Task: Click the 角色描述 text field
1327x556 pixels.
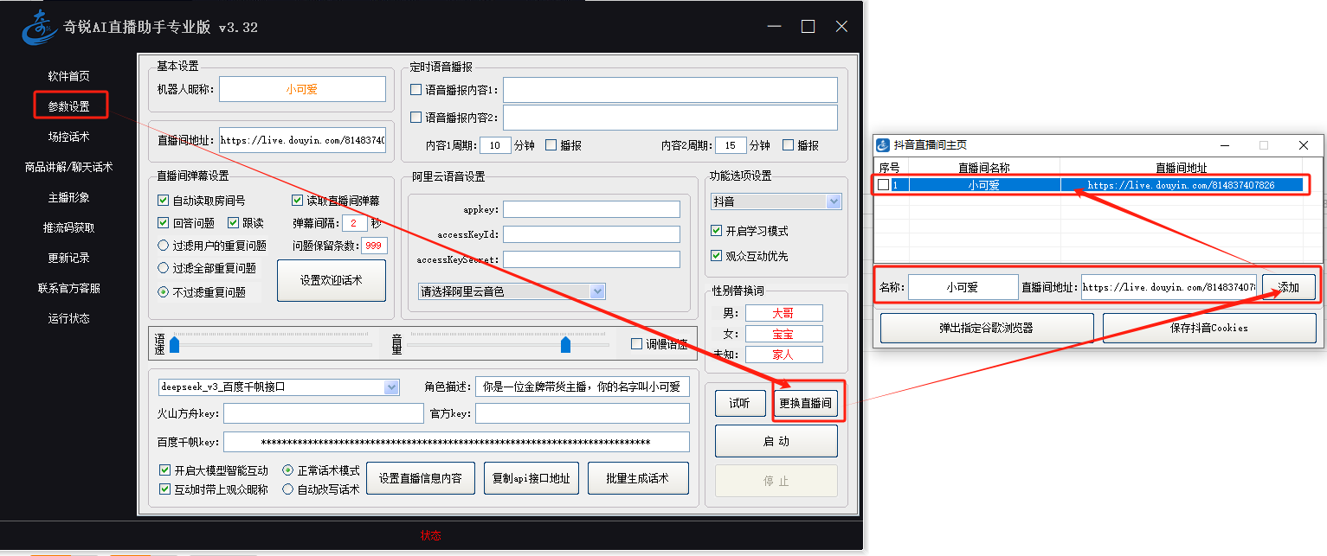Action: click(582, 387)
